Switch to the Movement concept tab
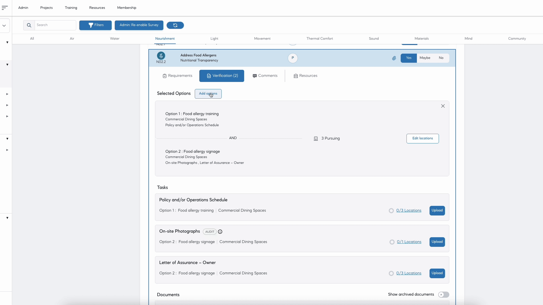 262,39
